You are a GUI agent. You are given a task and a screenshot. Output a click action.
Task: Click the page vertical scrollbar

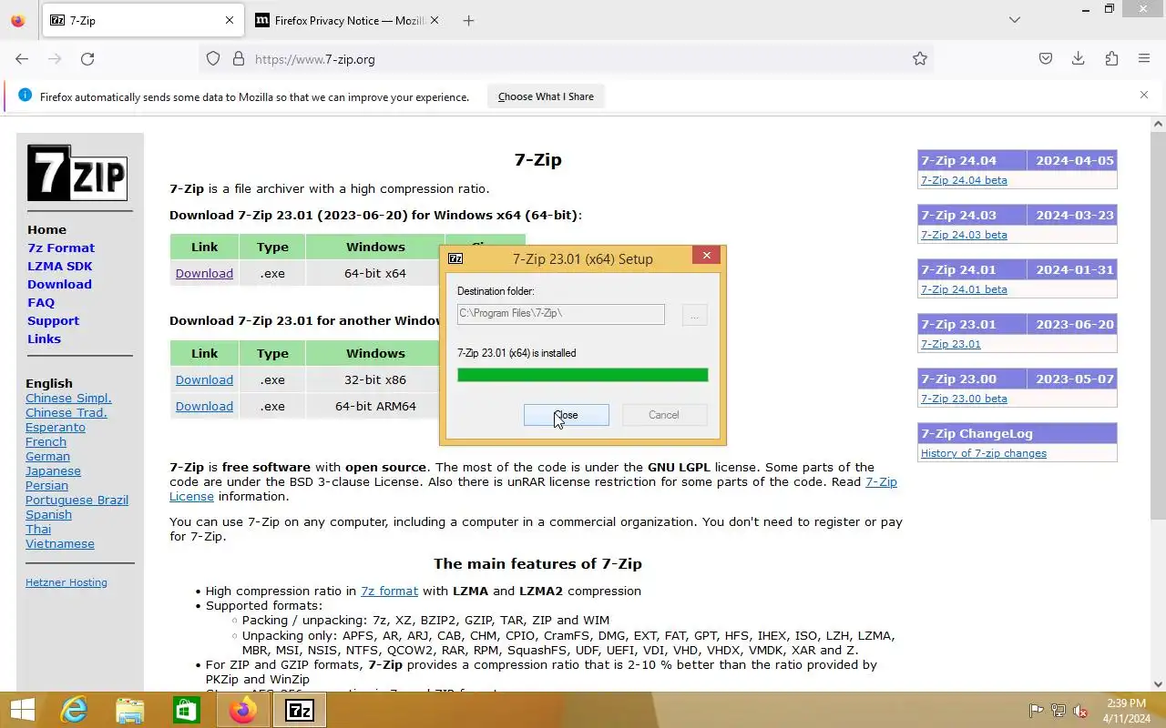pos(1158,325)
